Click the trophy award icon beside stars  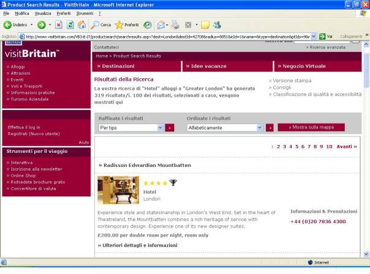(173, 183)
